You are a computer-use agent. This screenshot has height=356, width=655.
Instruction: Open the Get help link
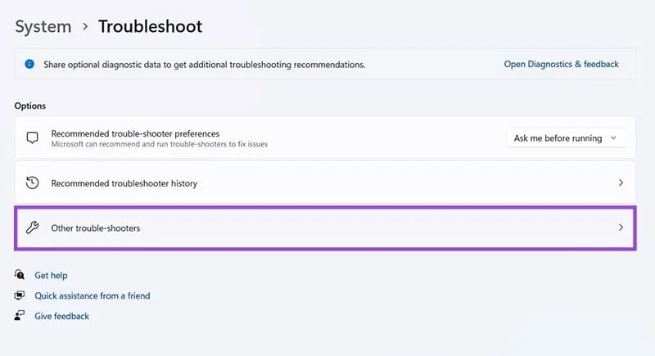click(x=51, y=276)
